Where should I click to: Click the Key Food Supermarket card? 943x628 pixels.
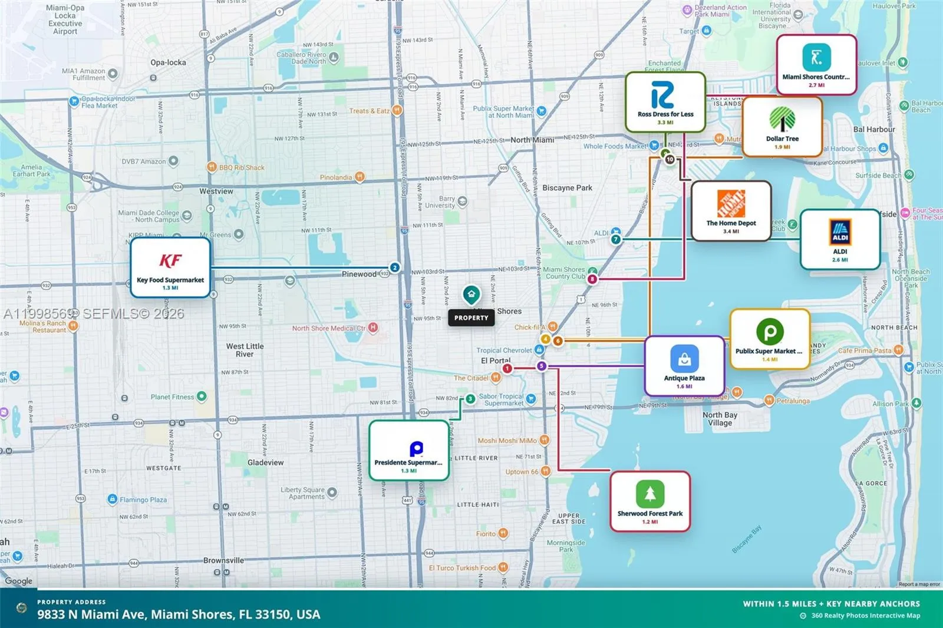pos(170,267)
